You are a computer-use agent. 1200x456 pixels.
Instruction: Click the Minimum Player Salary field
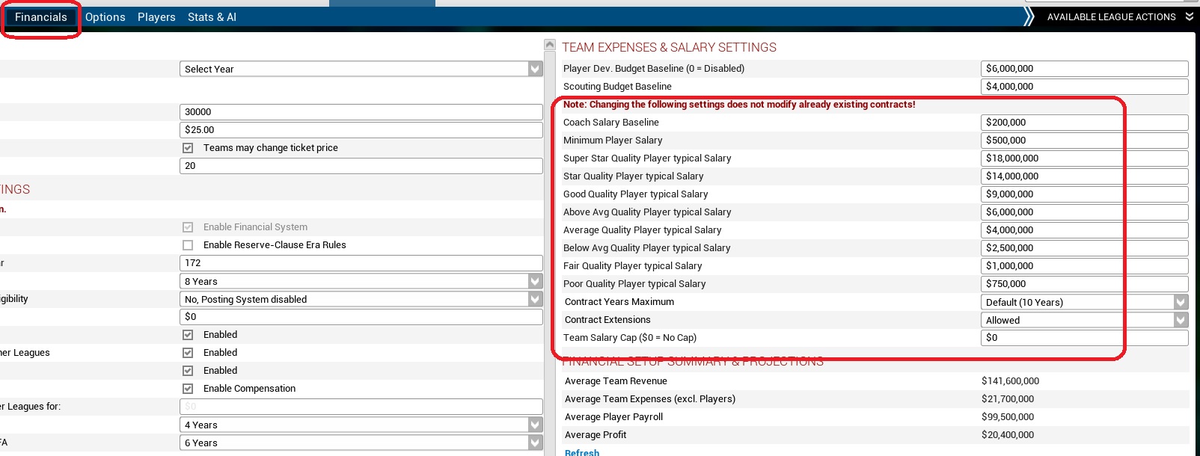[x=1083, y=141]
